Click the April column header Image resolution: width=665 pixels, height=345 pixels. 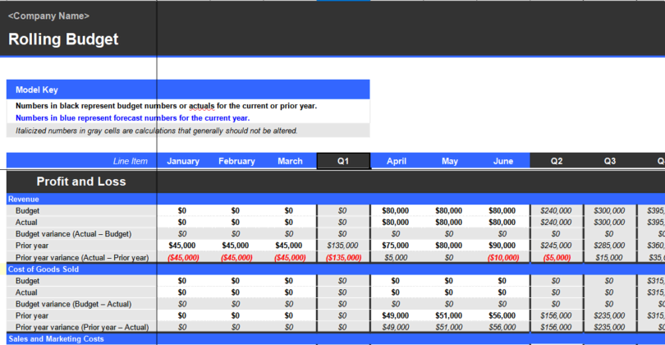(397, 161)
